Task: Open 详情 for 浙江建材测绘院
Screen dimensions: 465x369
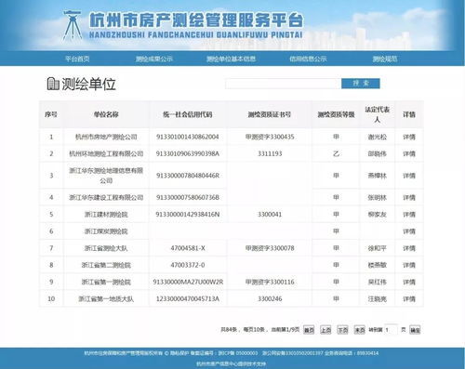Action: click(409, 215)
